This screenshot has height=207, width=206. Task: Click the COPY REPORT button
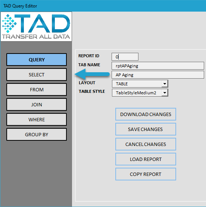146,174
